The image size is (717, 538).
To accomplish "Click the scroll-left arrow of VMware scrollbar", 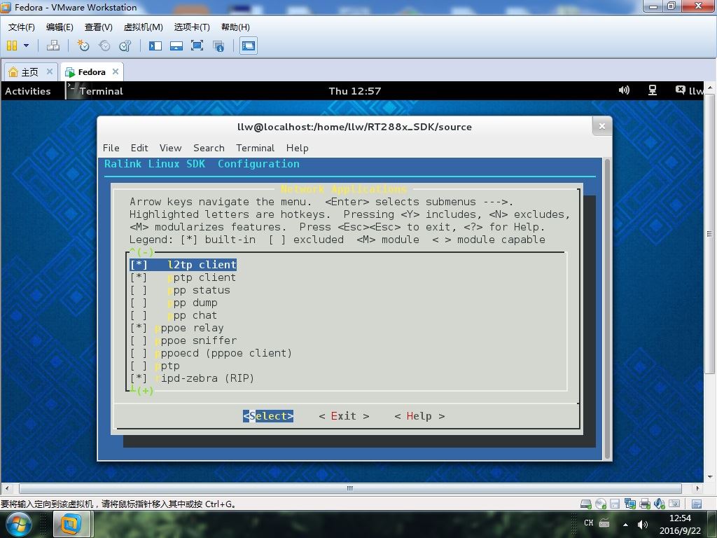I will pos(6,488).
